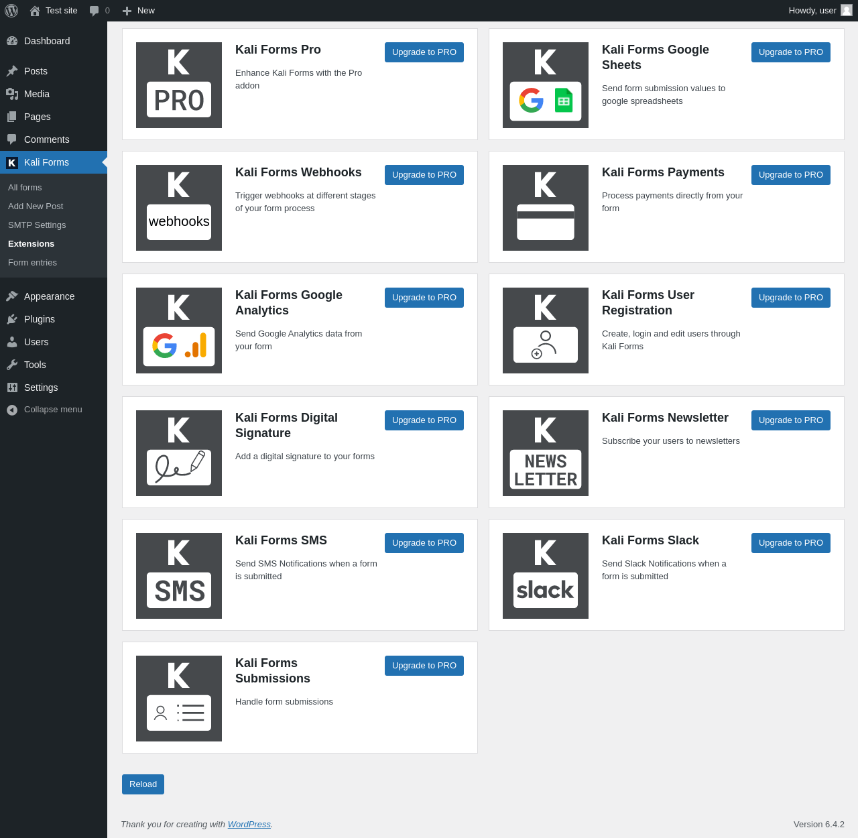858x838 pixels.
Task: Click the Users person icon
Action: (x=12, y=342)
